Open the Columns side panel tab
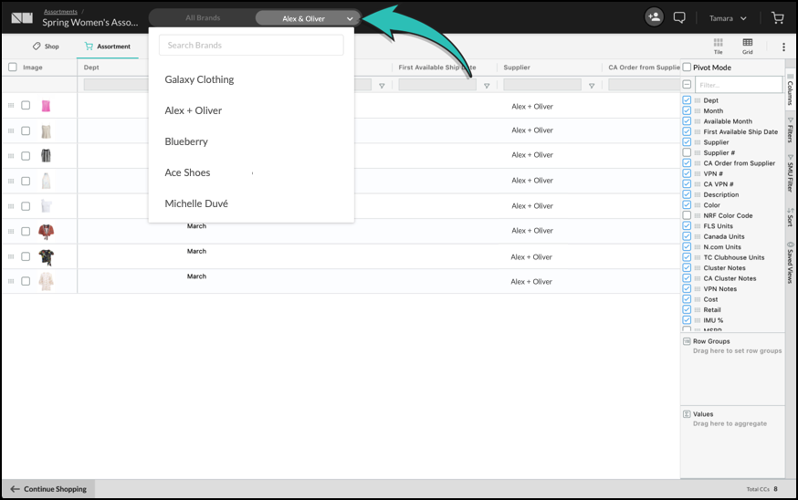The width and height of the screenshot is (798, 500). click(x=790, y=89)
